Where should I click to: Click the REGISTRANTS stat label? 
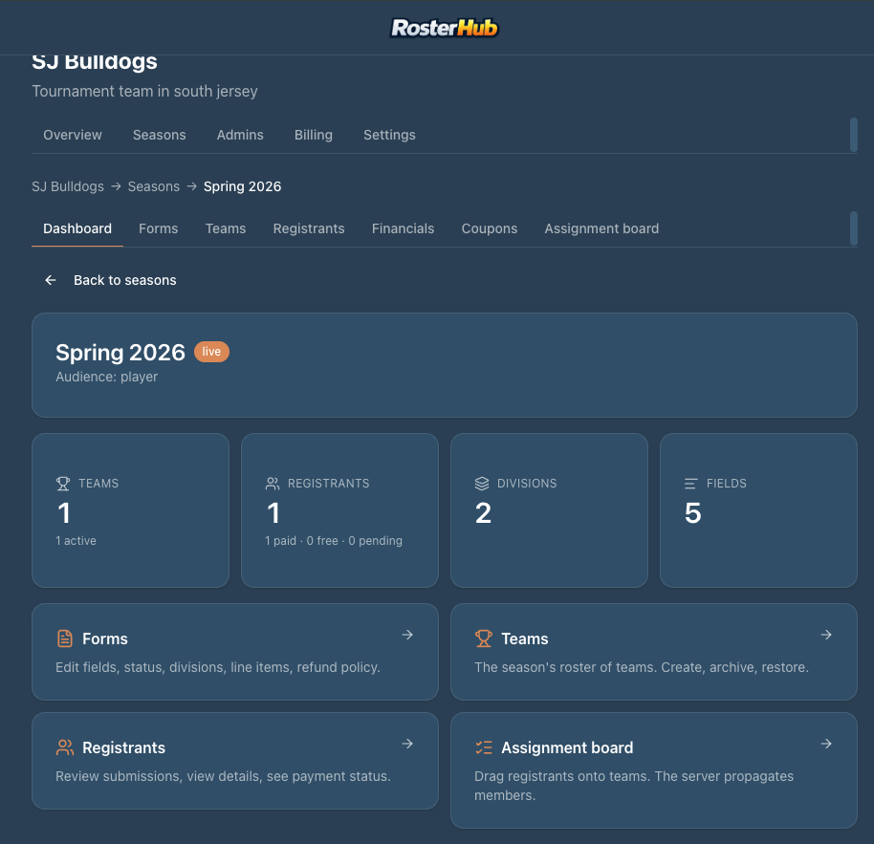pos(328,484)
